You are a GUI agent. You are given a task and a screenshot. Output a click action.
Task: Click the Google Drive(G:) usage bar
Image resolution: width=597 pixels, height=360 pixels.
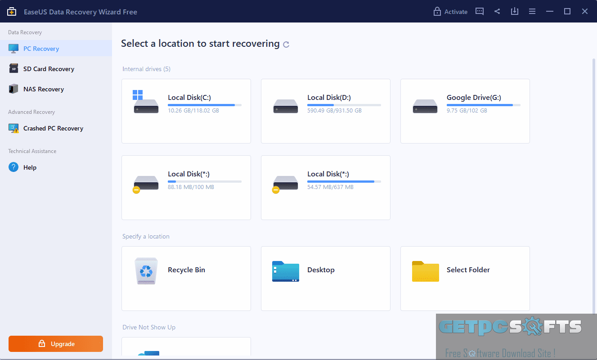(484, 105)
